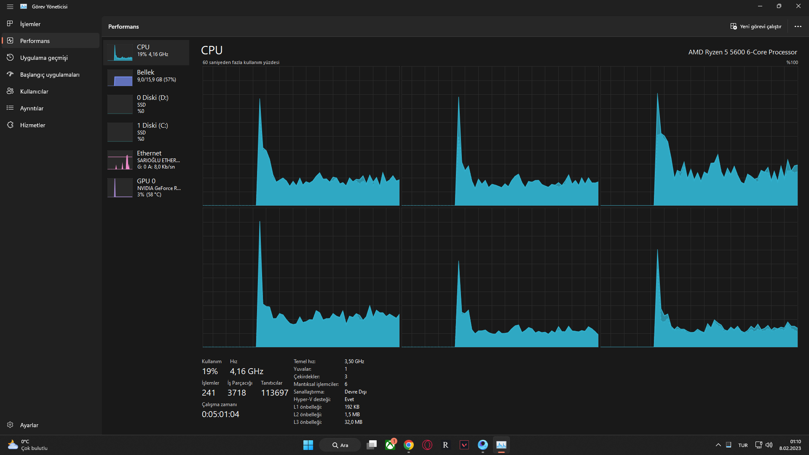The image size is (809, 455).
Task: Go to the Kullanıcılar section
Action: coord(51,91)
